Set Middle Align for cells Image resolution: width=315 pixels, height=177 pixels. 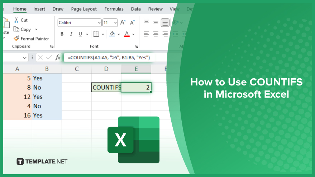click(156, 23)
